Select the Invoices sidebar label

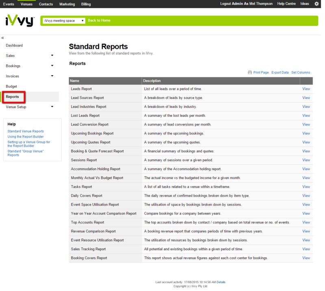pyautogui.click(x=13, y=76)
